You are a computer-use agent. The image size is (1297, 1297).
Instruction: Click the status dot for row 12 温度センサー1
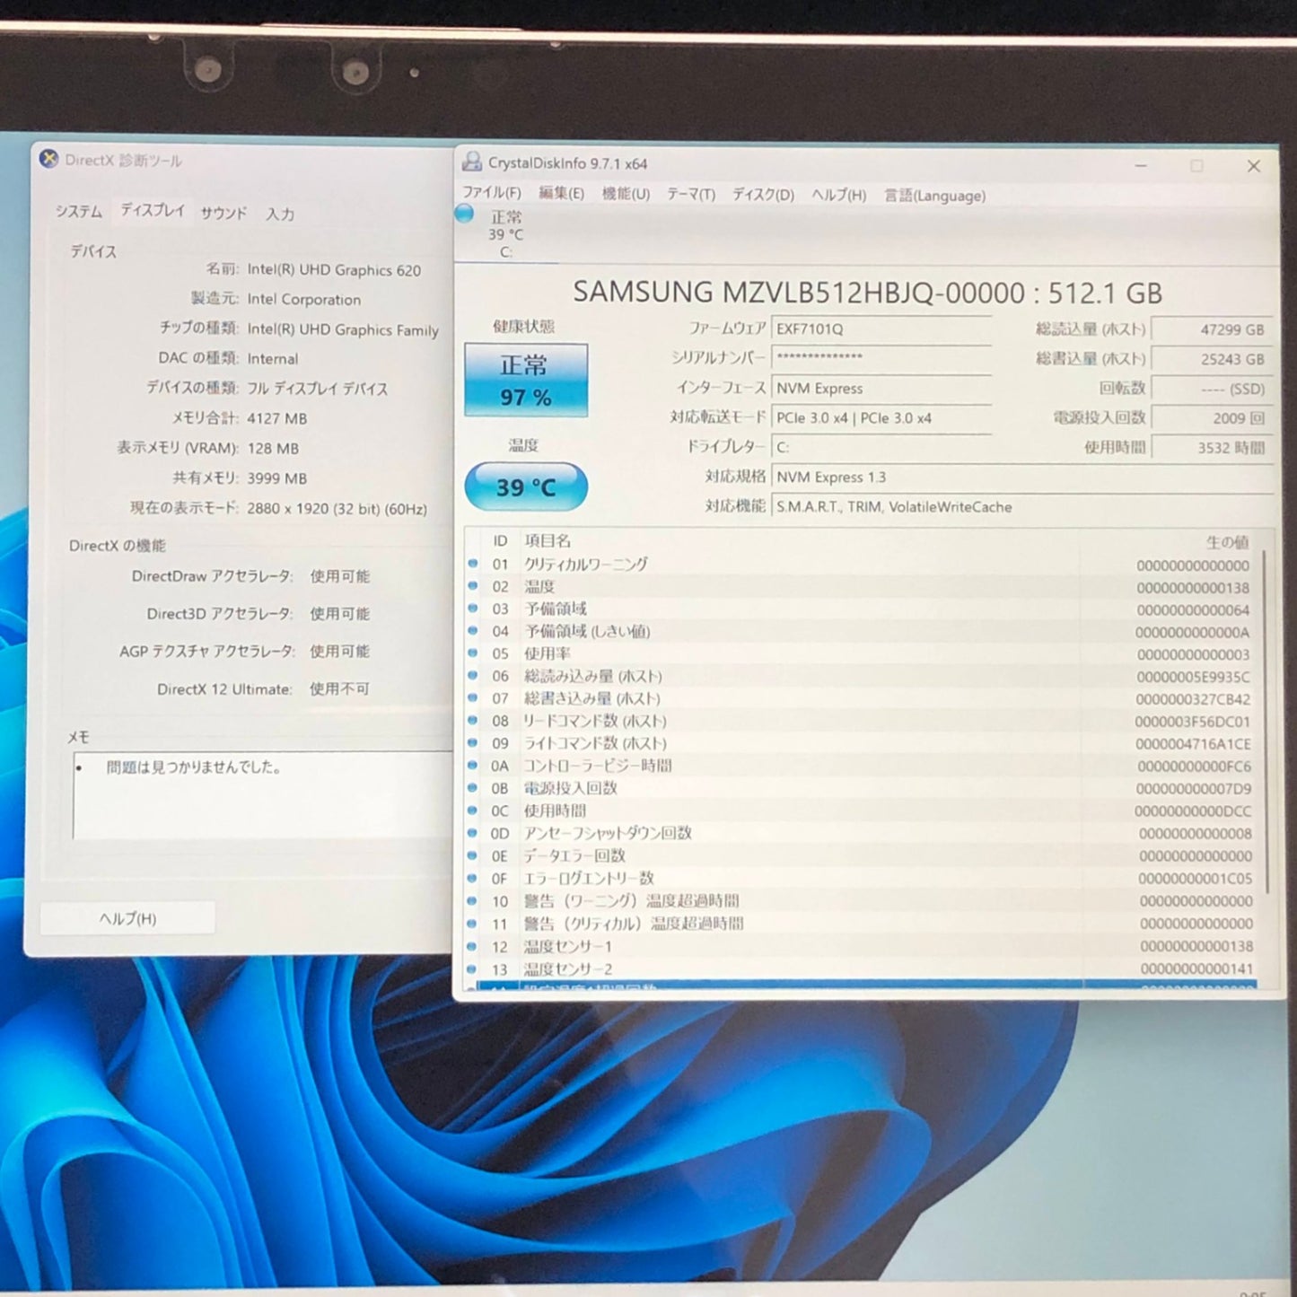(473, 946)
